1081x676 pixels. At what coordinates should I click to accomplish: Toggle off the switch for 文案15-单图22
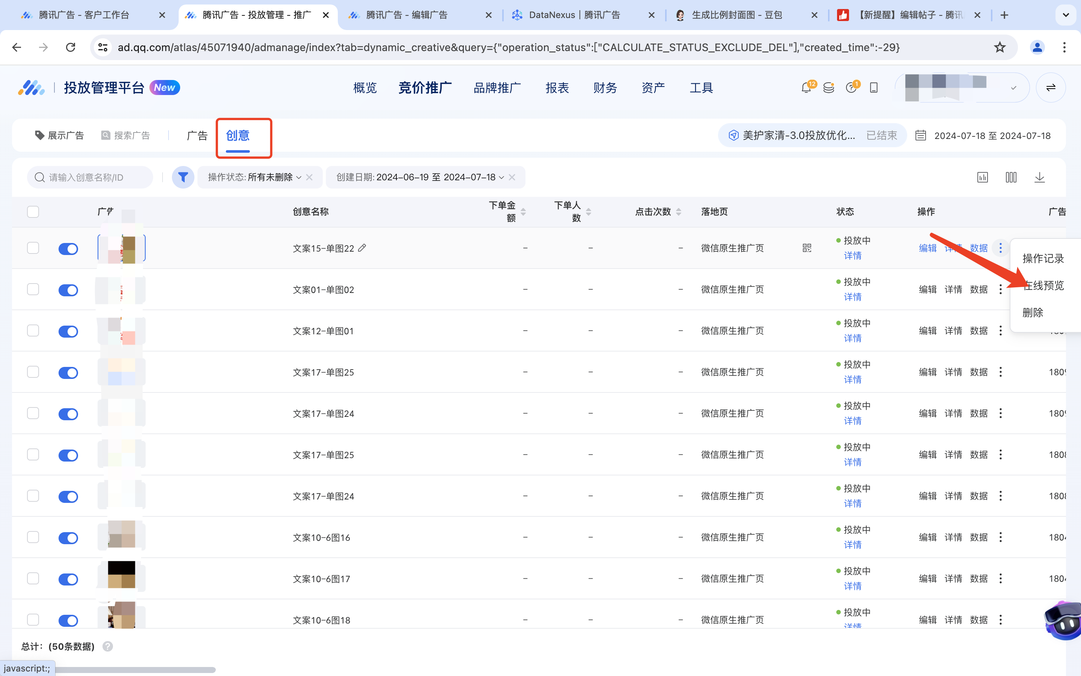tap(68, 249)
